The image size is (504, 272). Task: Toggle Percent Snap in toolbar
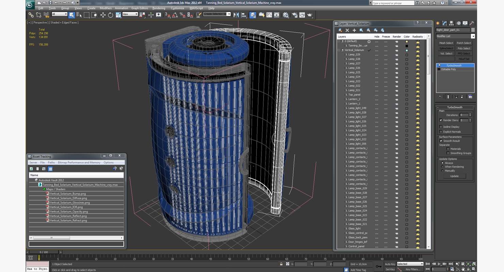point(182,15)
